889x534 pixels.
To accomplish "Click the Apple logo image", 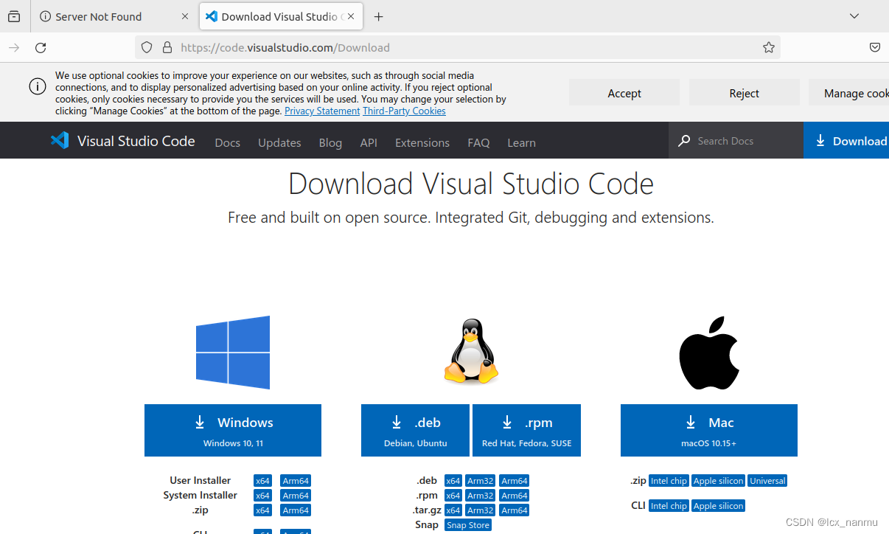I will (x=709, y=353).
